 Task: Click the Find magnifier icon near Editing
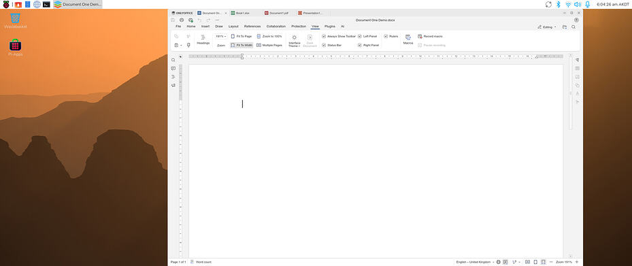(573, 27)
